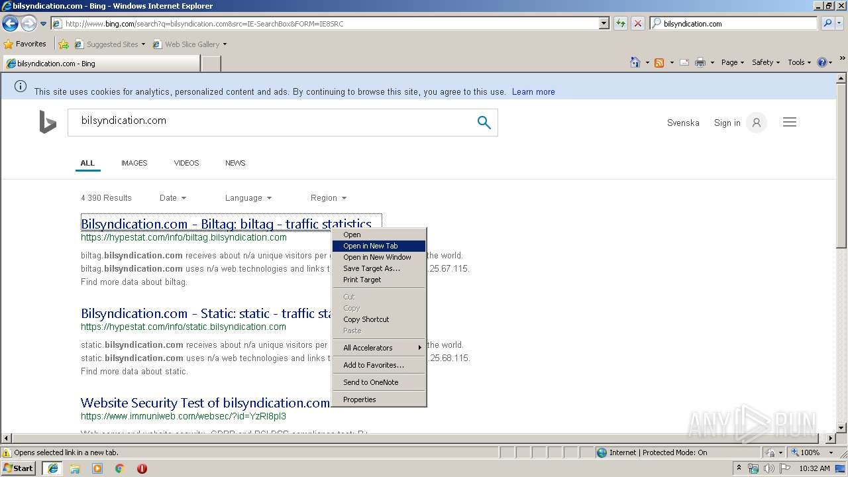Screen dimensions: 848x477
Task: Click the RSS Feeds icon
Action: [x=659, y=62]
